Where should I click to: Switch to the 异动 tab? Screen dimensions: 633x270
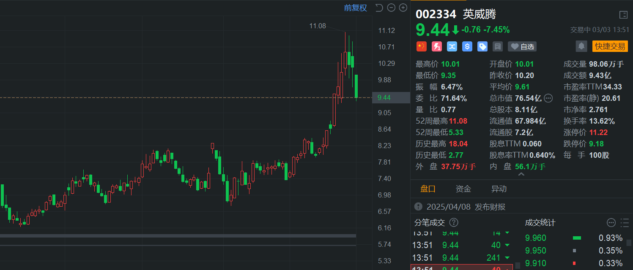point(499,189)
